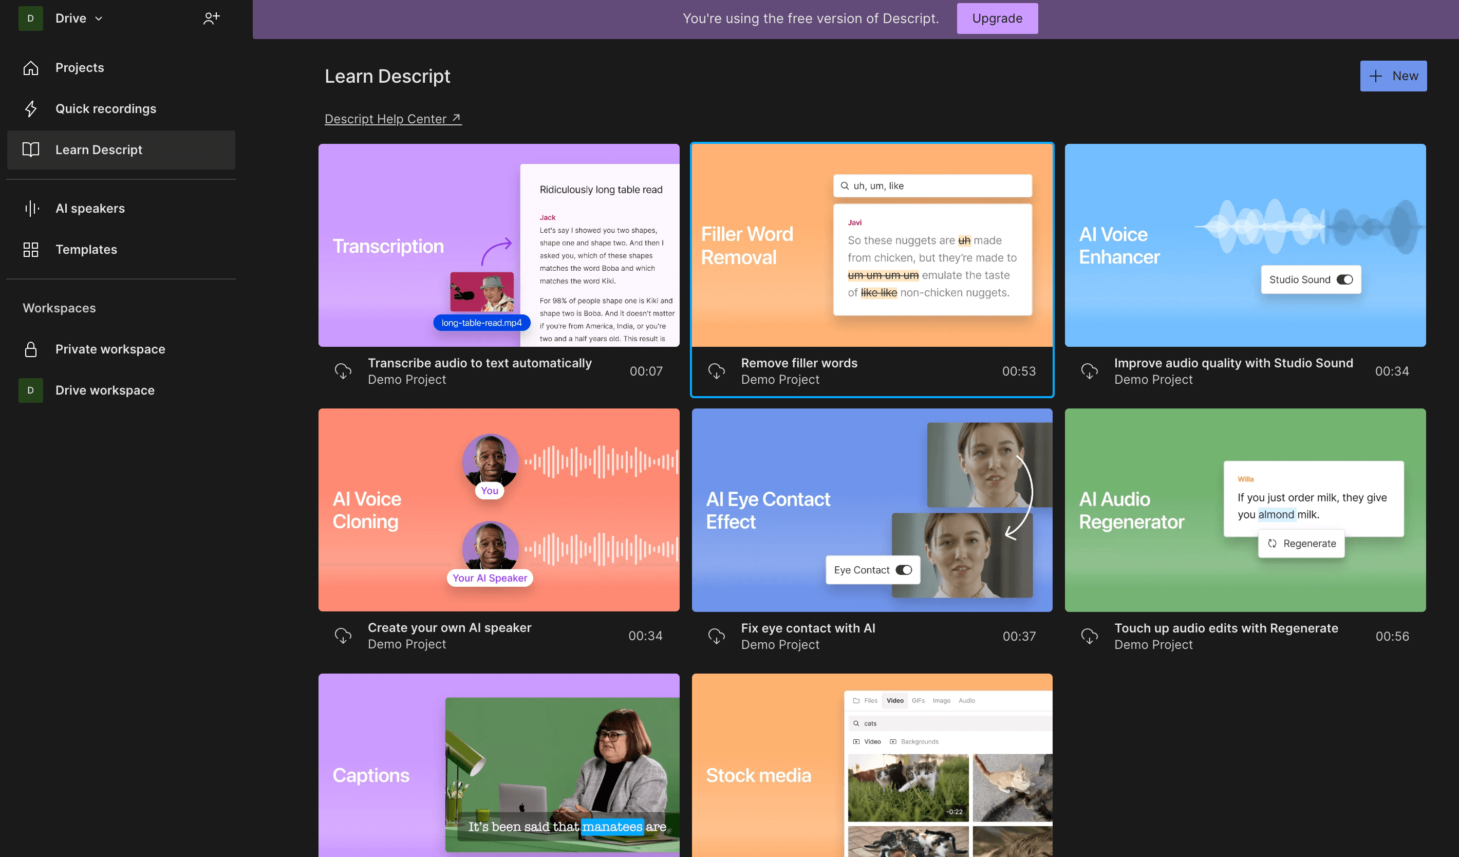Click the Backgrounds filter in Stock media

click(x=914, y=742)
